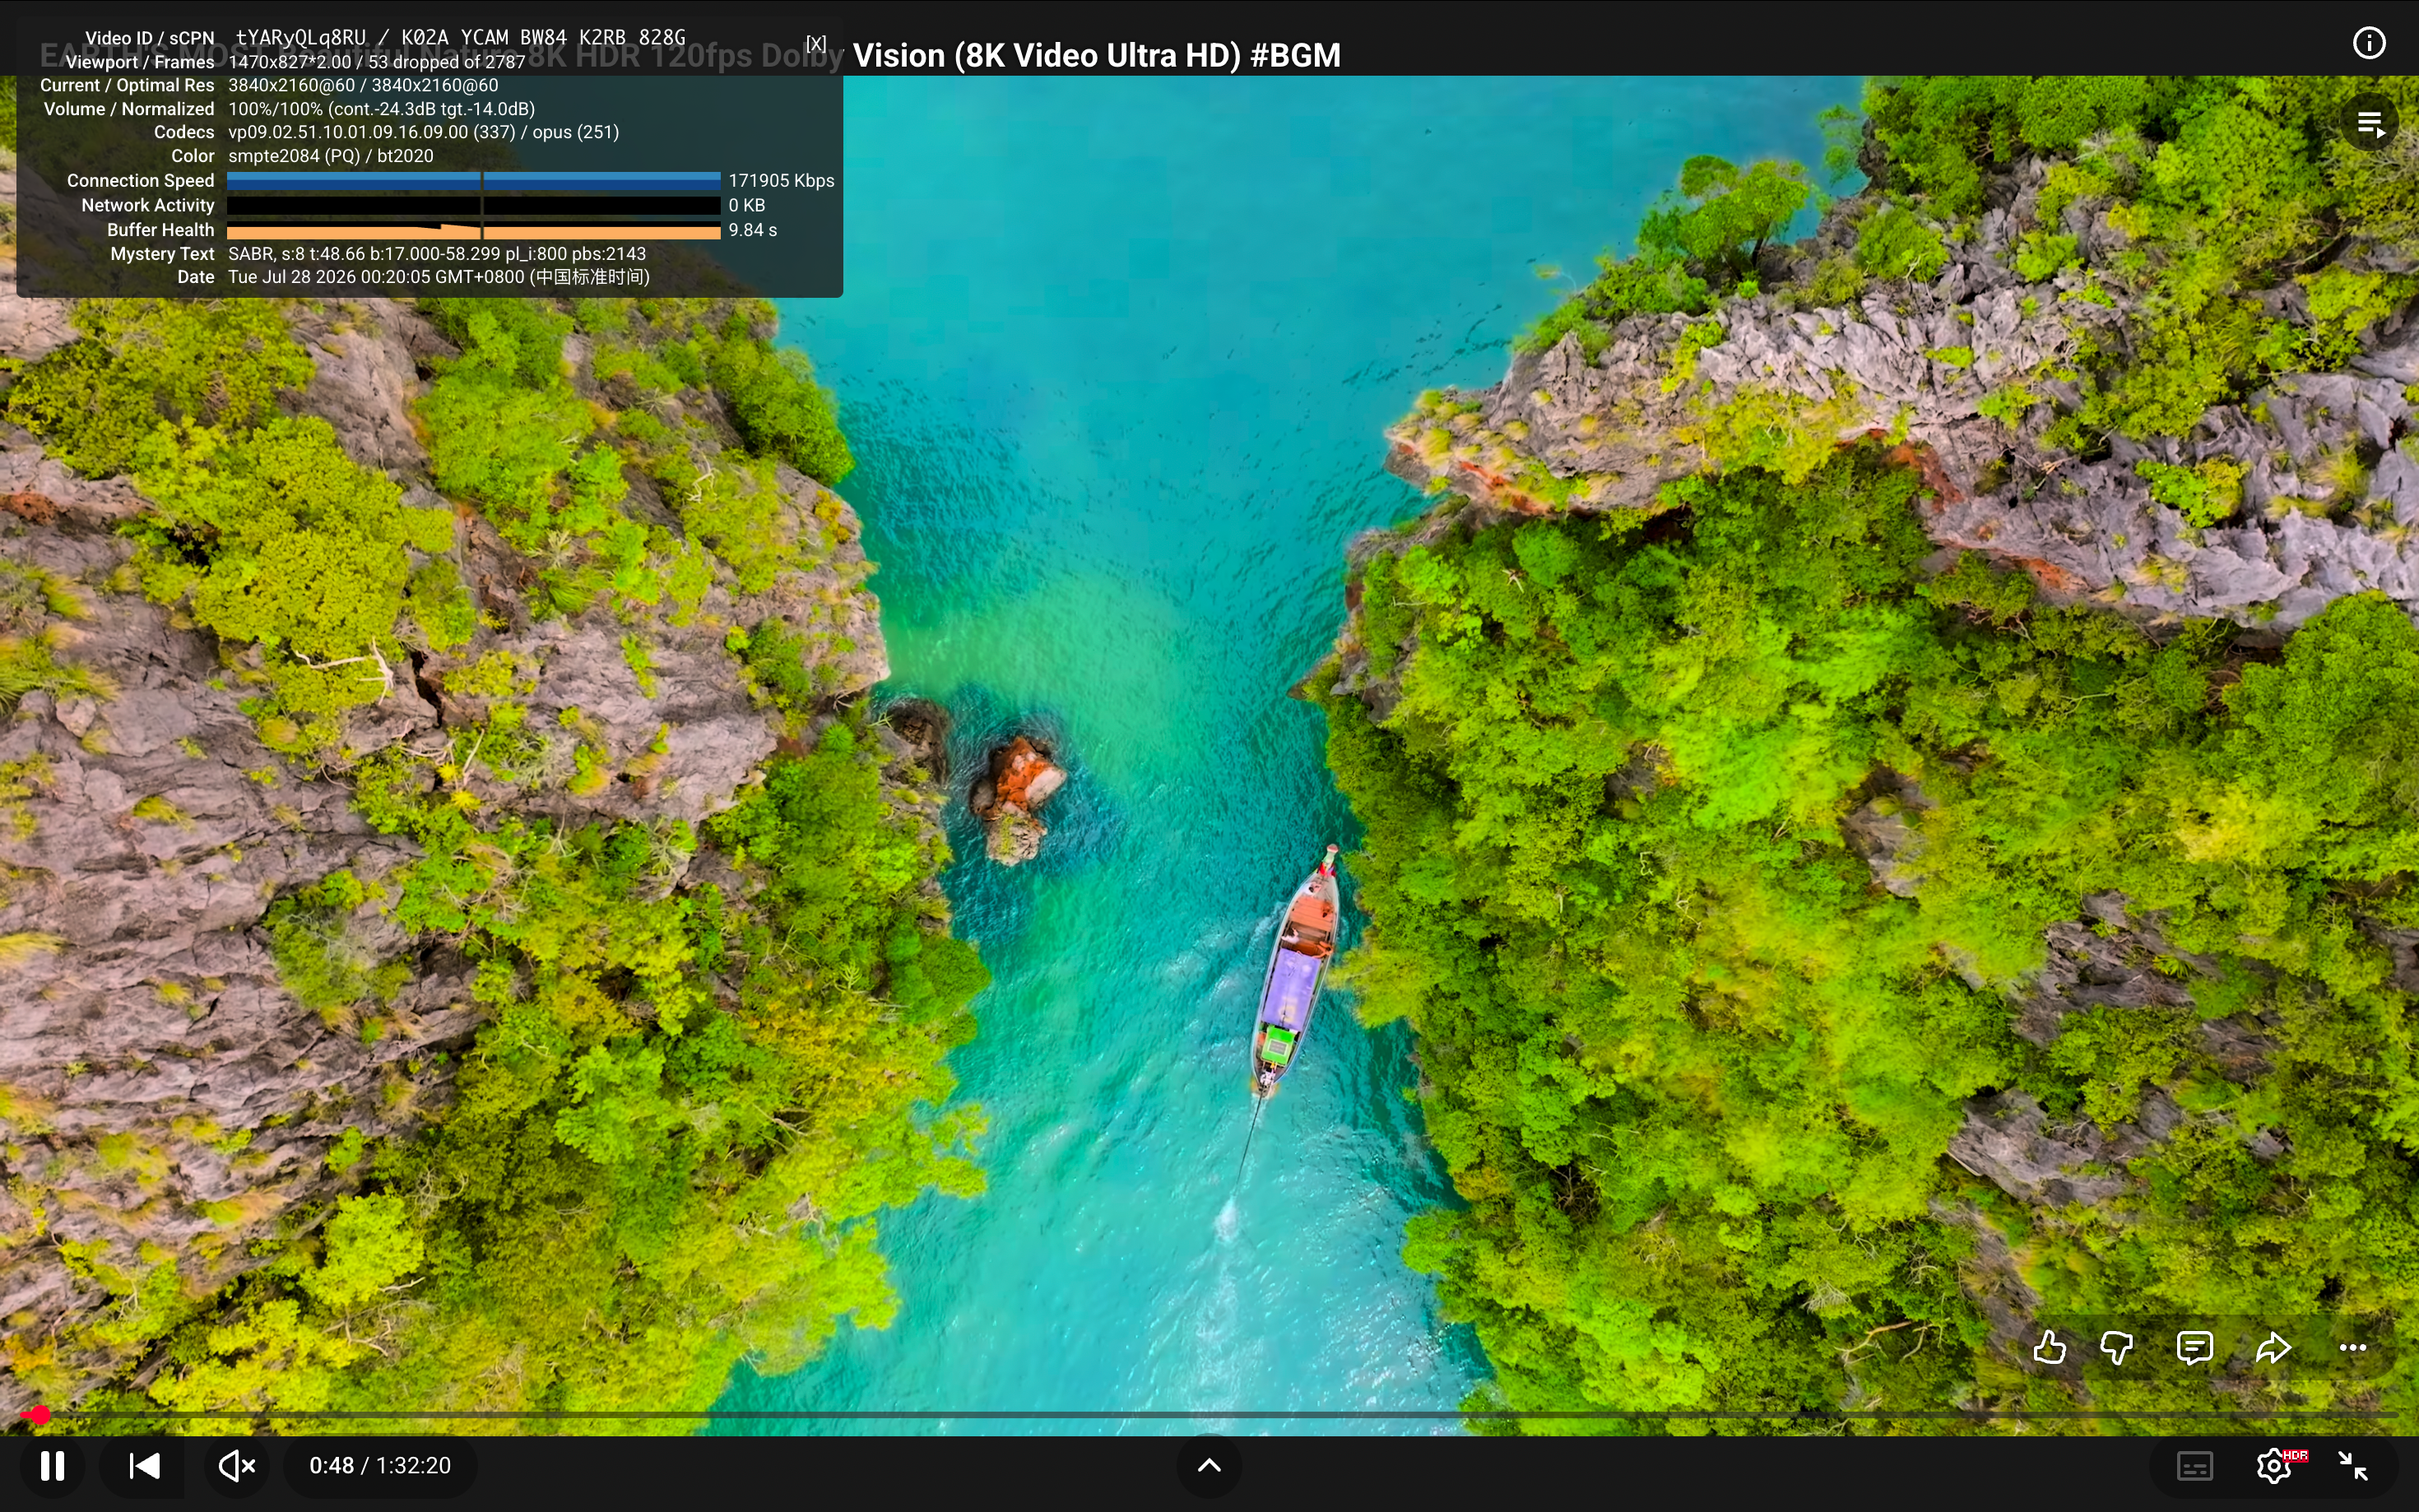The image size is (2419, 1512).
Task: Share this video
Action: 2273,1348
